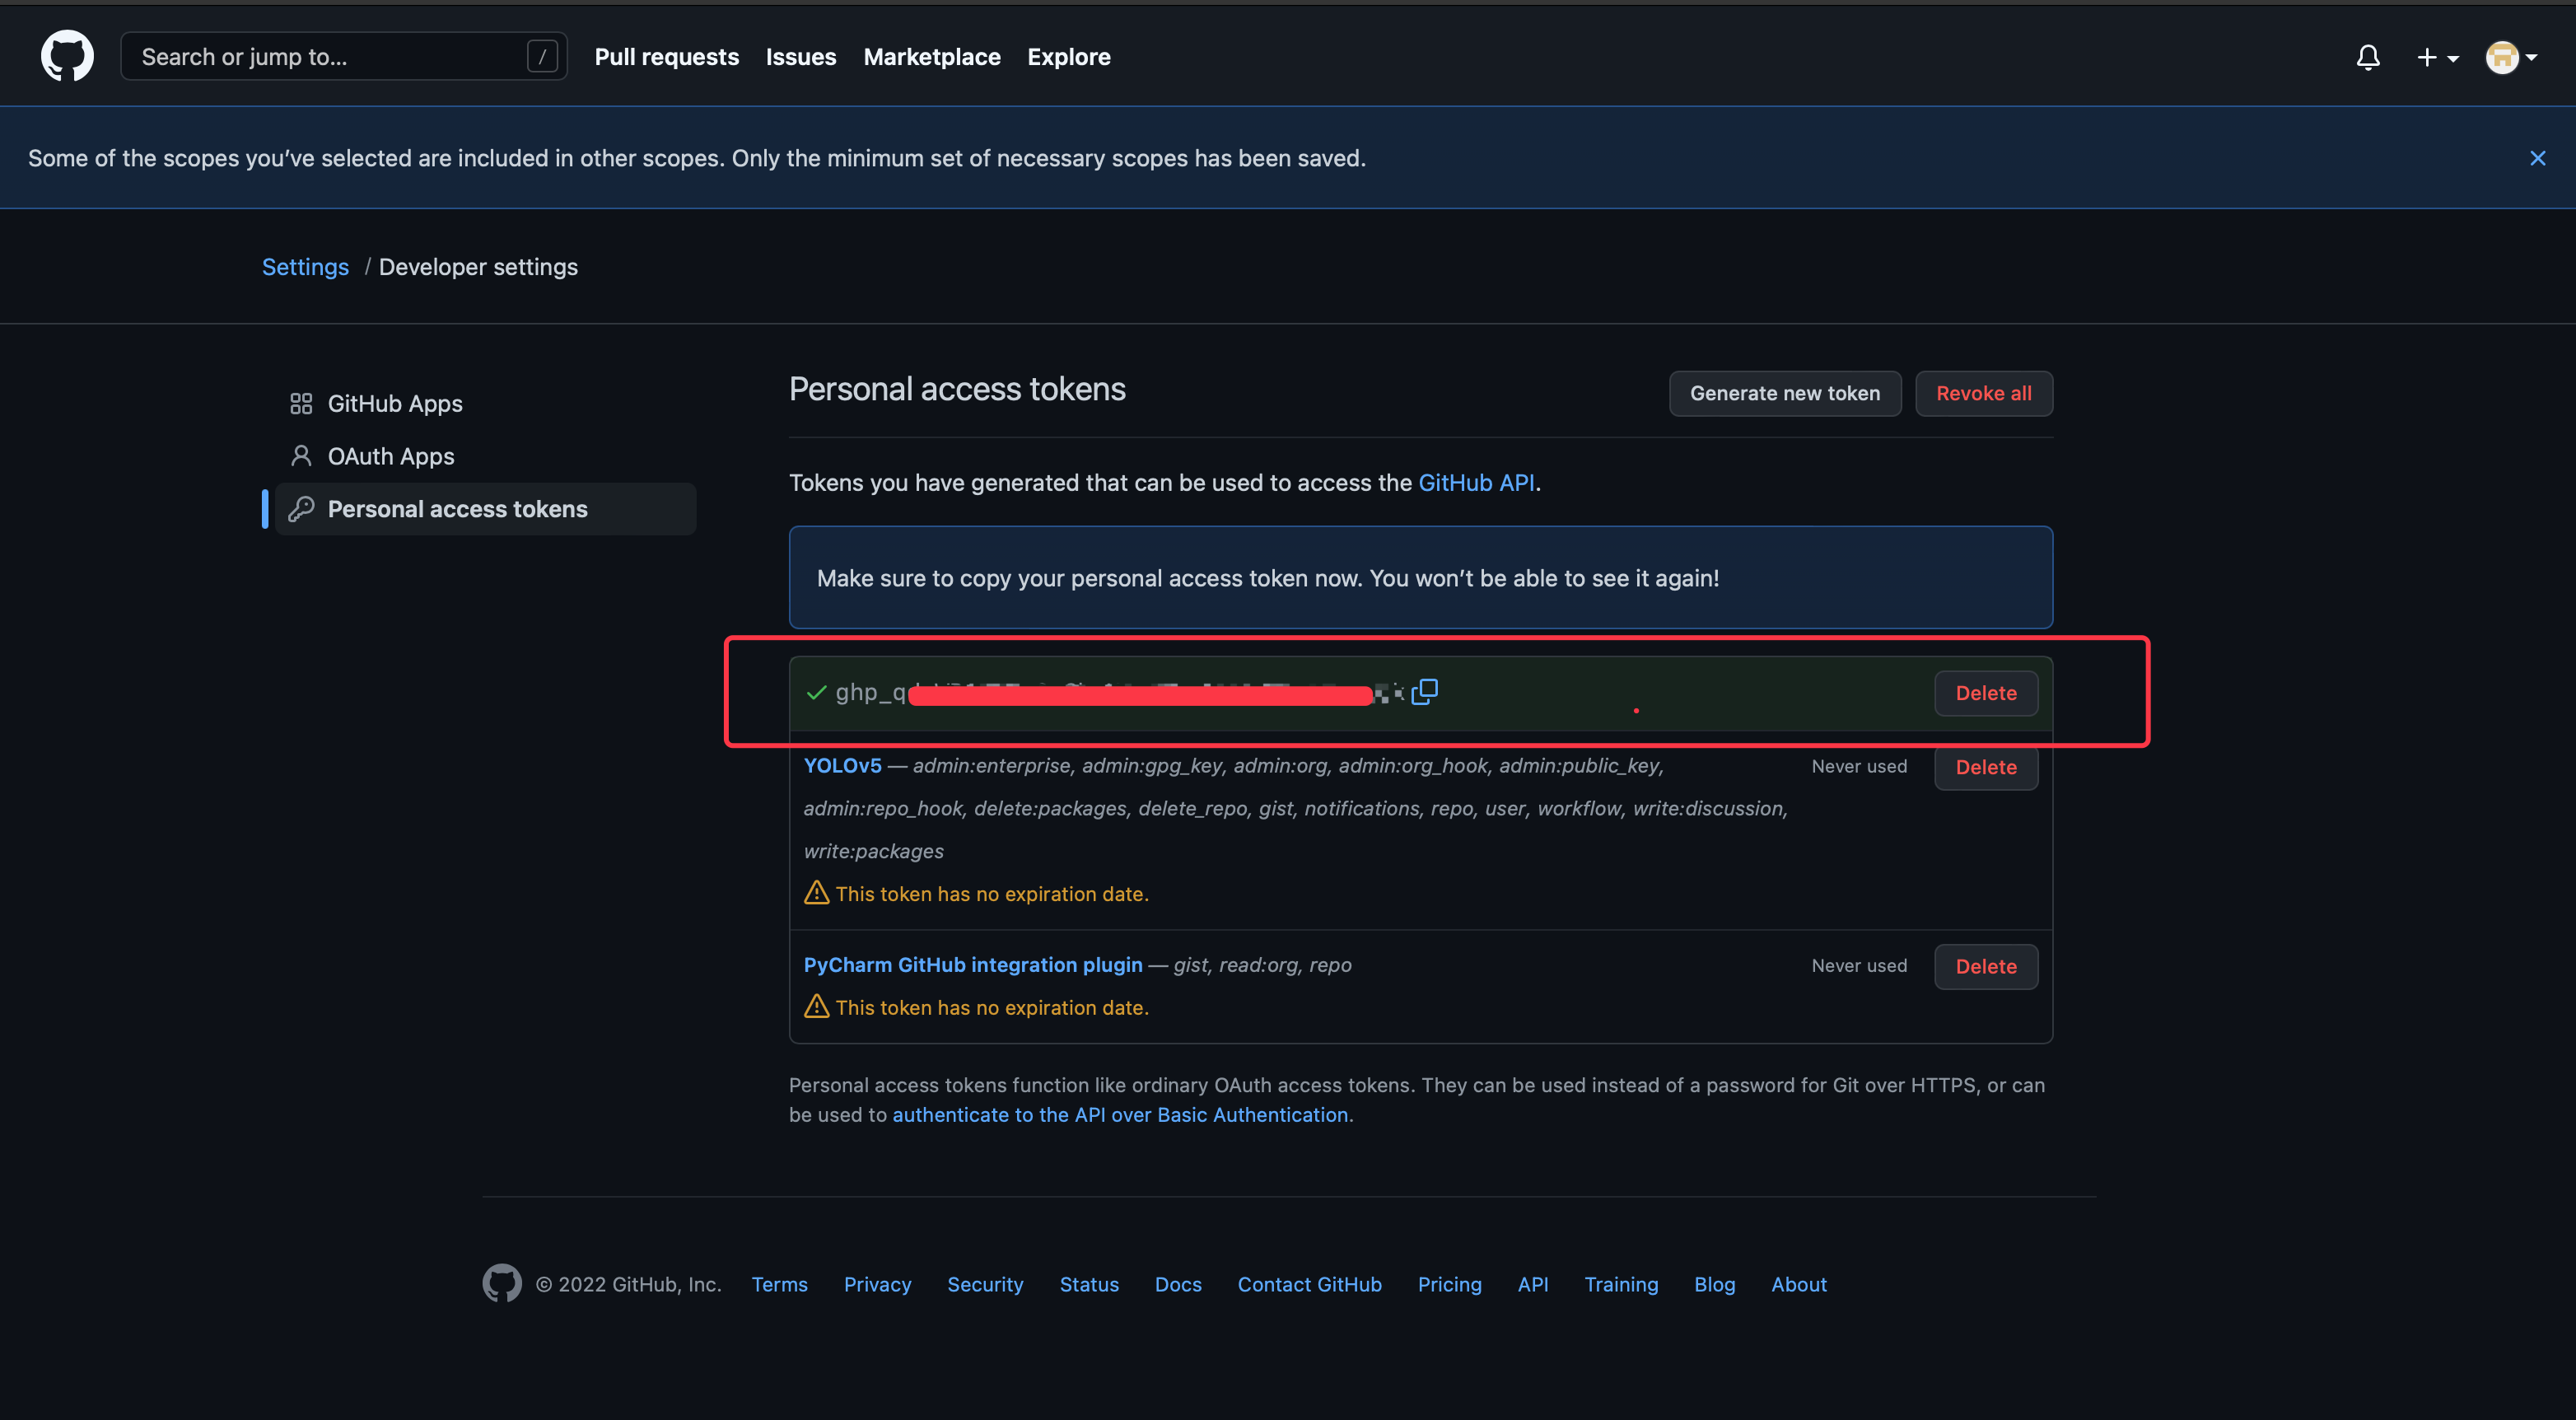The width and height of the screenshot is (2576, 1420).
Task: Click the Settings breadcrumb link
Action: click(x=305, y=267)
